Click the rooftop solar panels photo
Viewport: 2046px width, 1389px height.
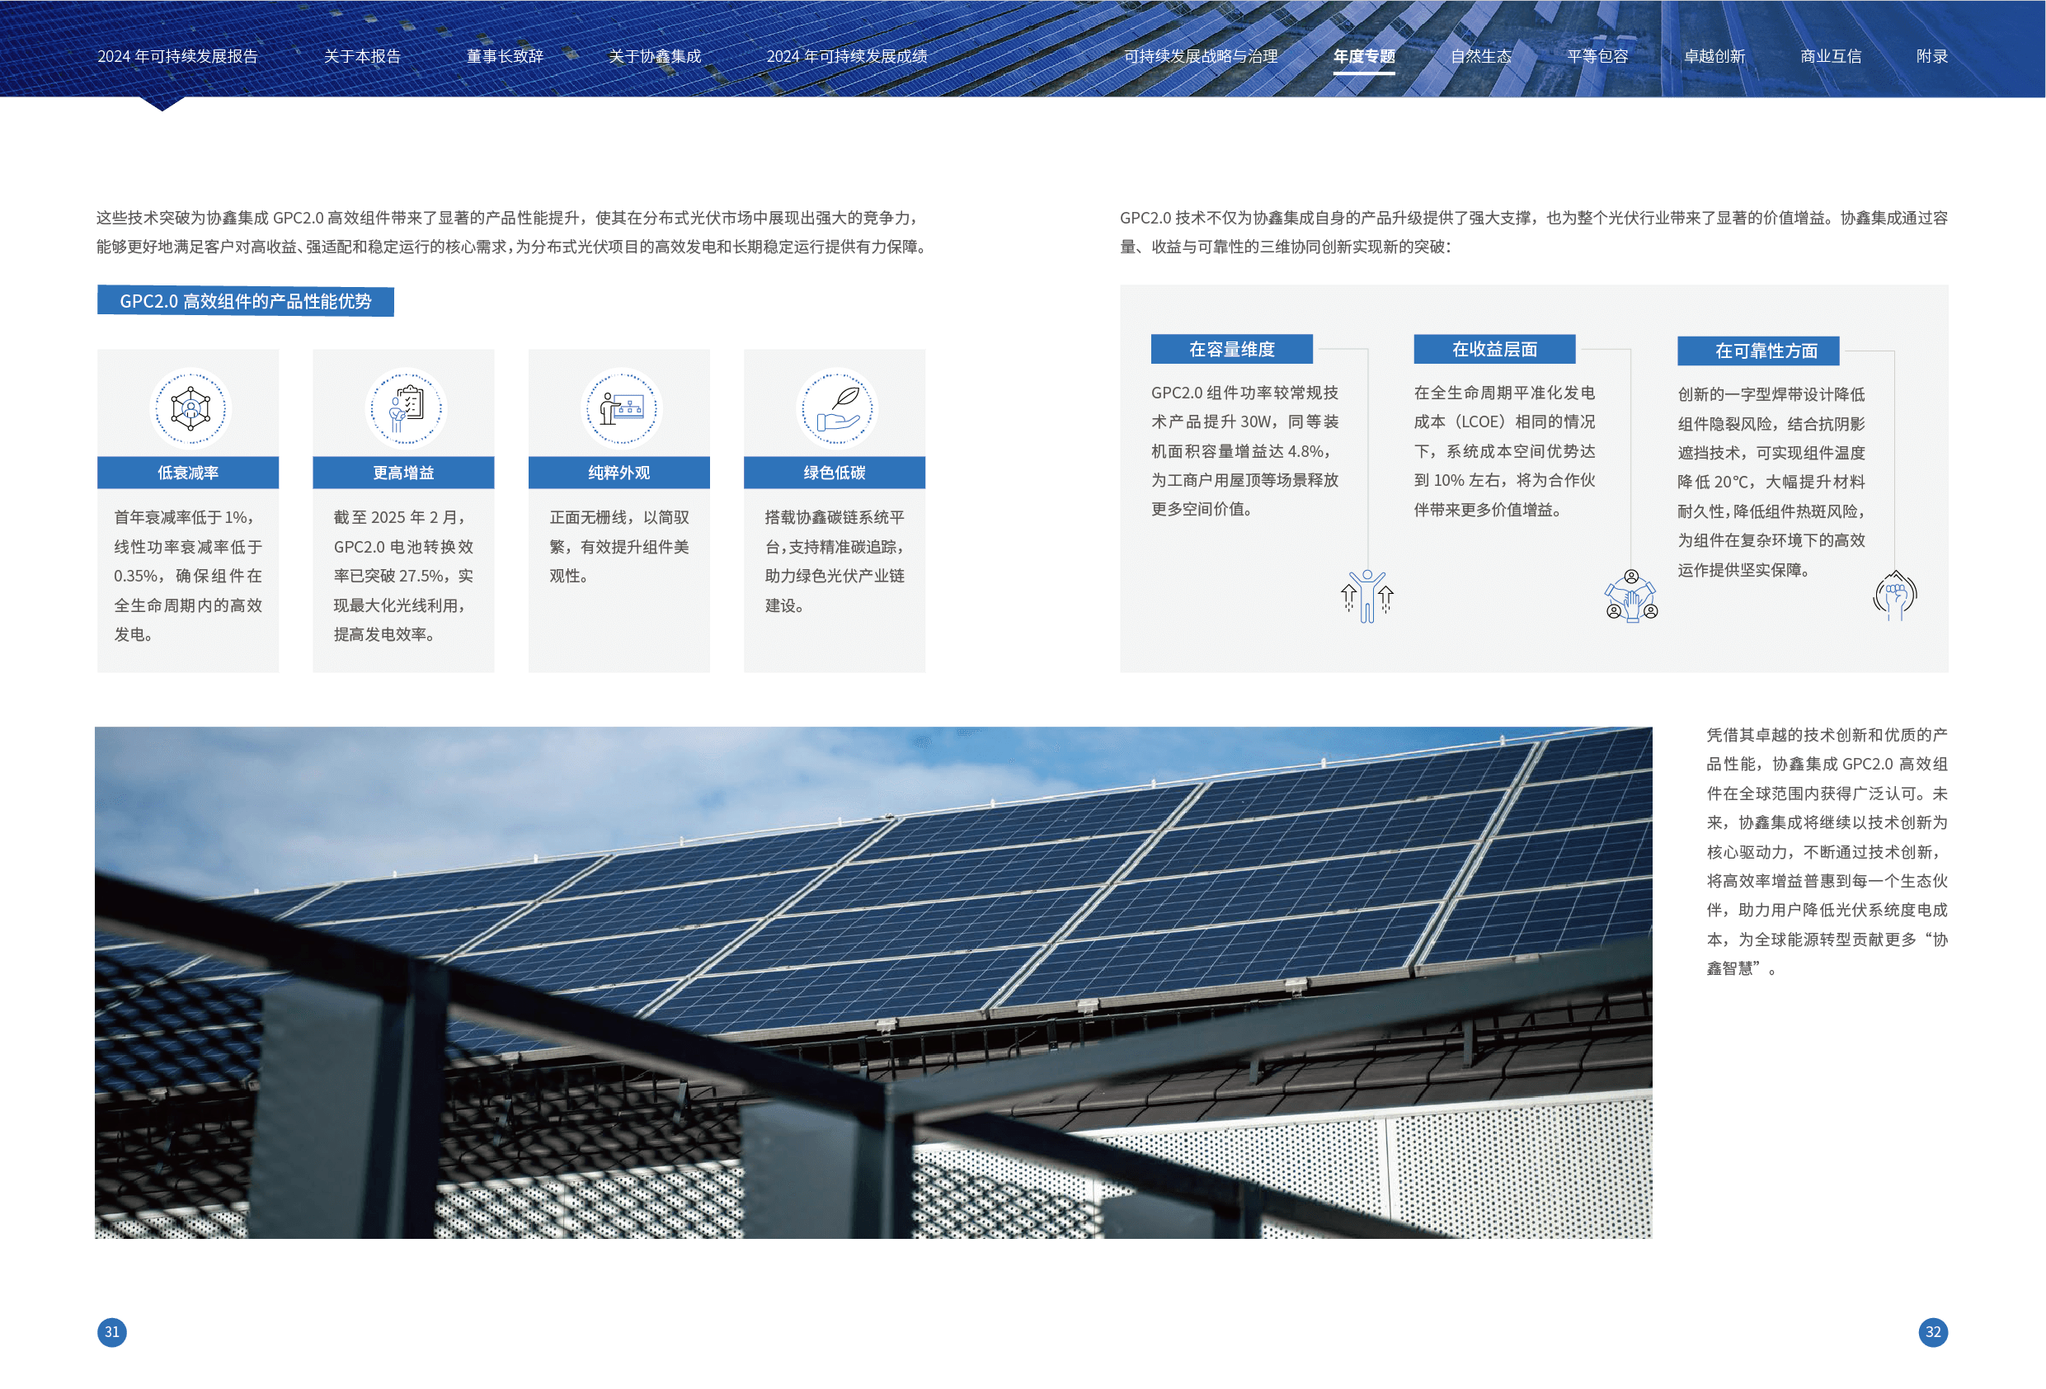(873, 982)
